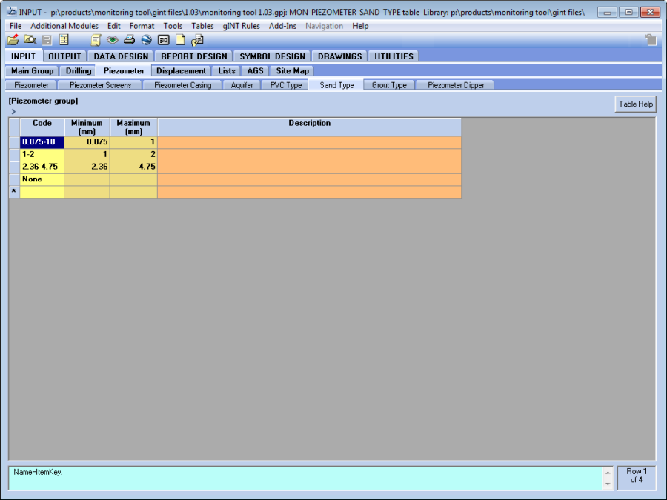Click the printer icon in toolbar
The image size is (667, 500).
pos(129,40)
